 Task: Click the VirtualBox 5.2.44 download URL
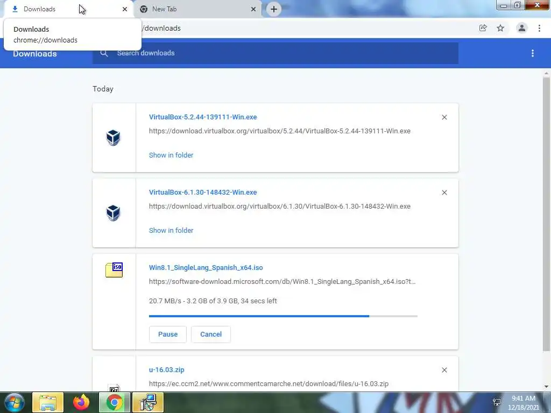tap(280, 131)
